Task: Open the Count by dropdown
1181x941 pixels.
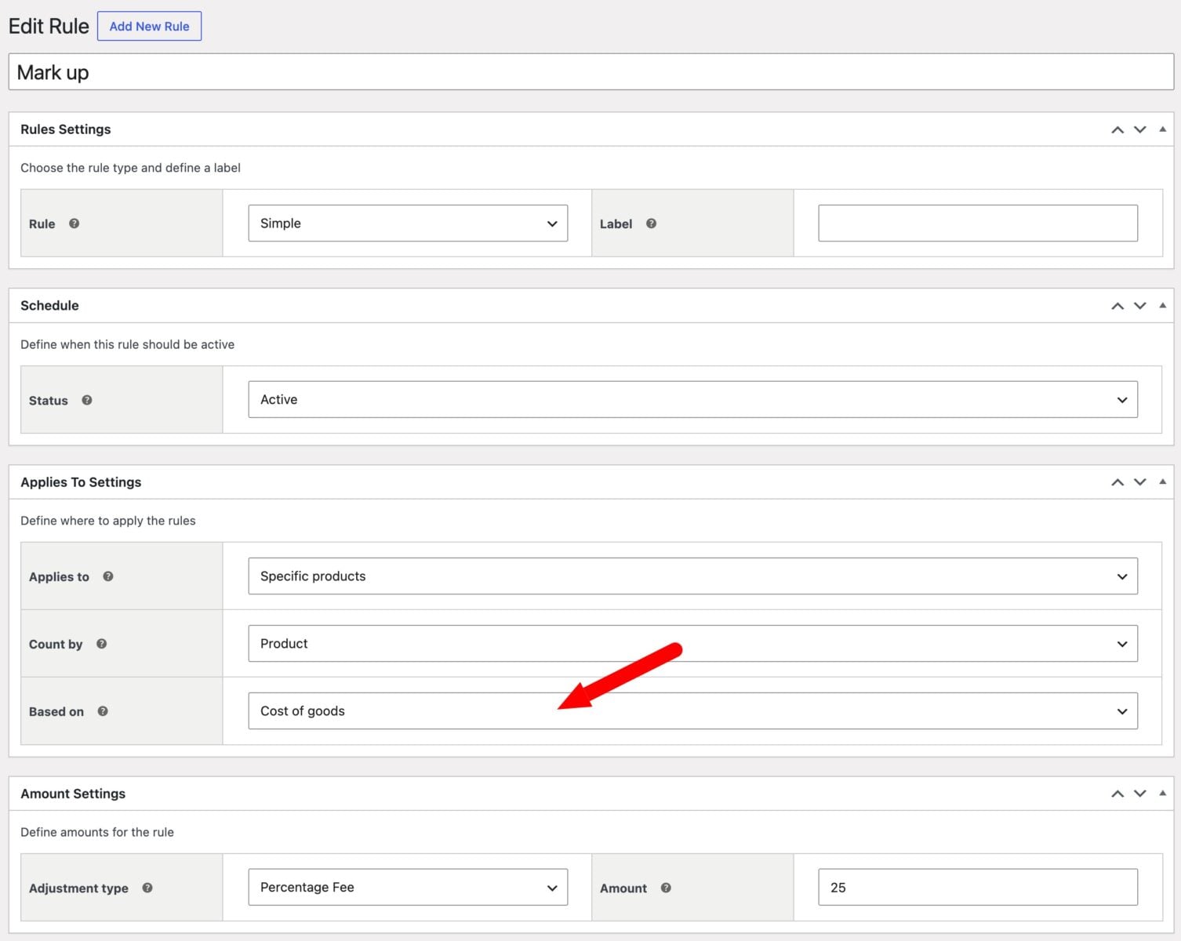Action: pyautogui.click(x=692, y=644)
